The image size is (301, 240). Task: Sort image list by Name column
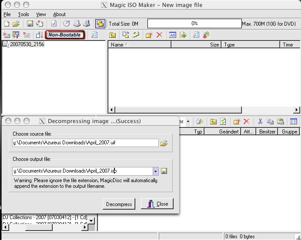(140, 45)
